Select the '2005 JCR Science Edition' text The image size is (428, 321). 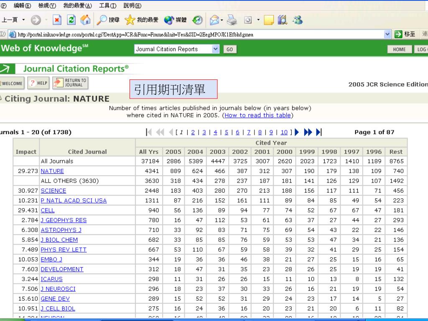[388, 84]
